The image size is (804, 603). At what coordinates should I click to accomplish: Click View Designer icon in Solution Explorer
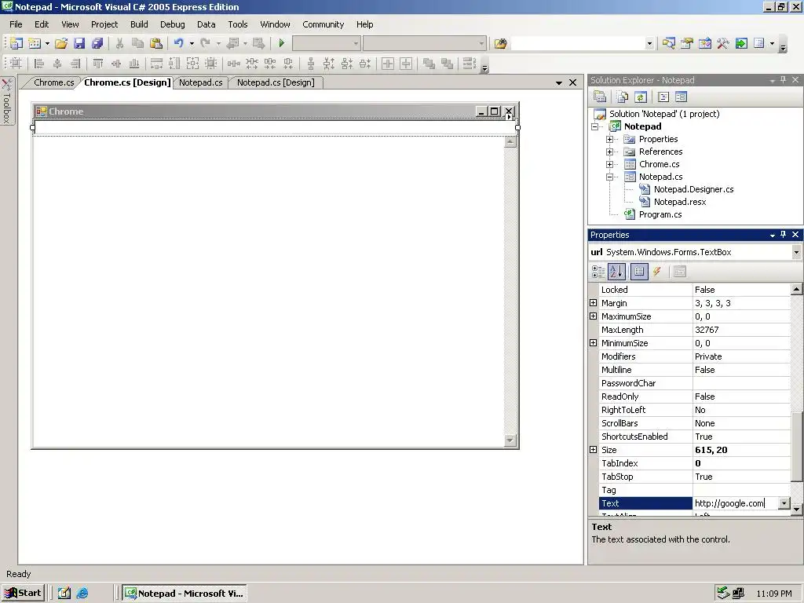(x=682, y=97)
